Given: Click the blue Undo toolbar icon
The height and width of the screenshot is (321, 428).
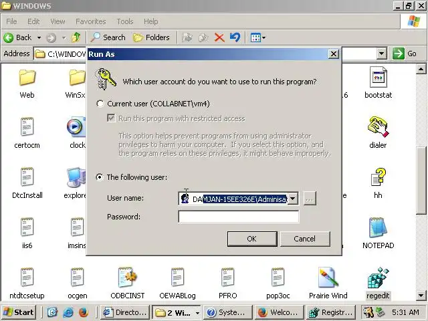Looking at the screenshot, I should (x=235, y=37).
